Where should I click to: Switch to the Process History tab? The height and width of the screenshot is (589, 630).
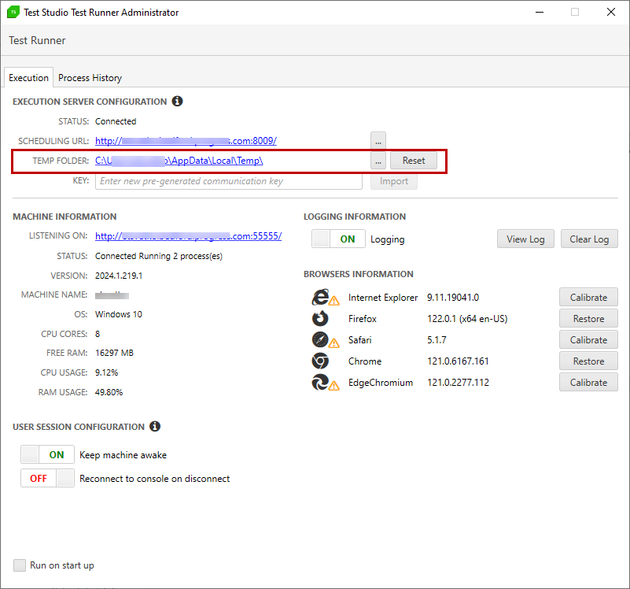(x=90, y=78)
